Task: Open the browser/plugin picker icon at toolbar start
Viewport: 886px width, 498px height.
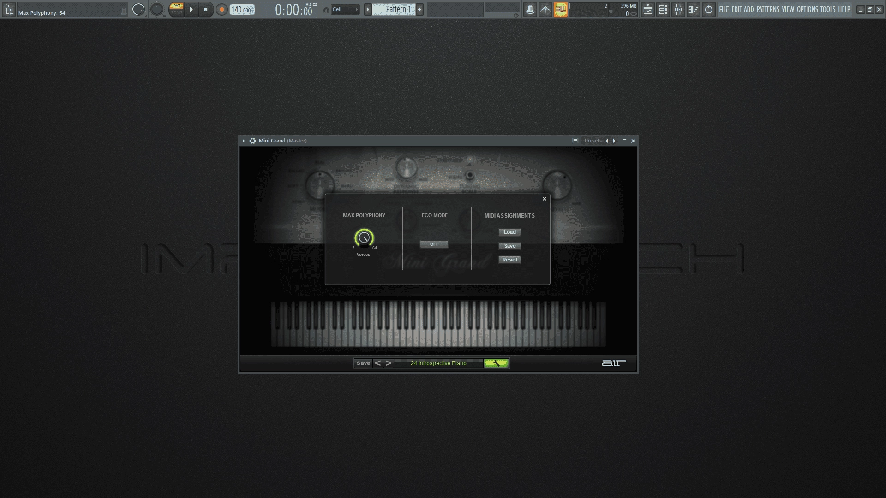Action: 9,9
